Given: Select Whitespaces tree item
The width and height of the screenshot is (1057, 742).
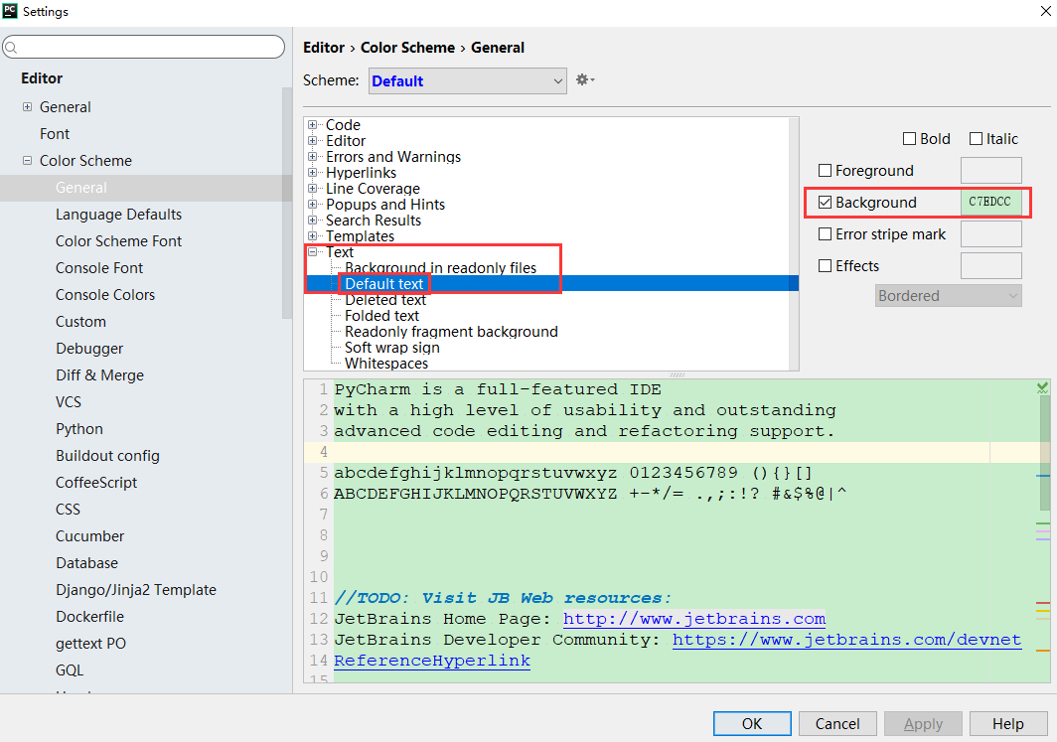Looking at the screenshot, I should [x=386, y=364].
